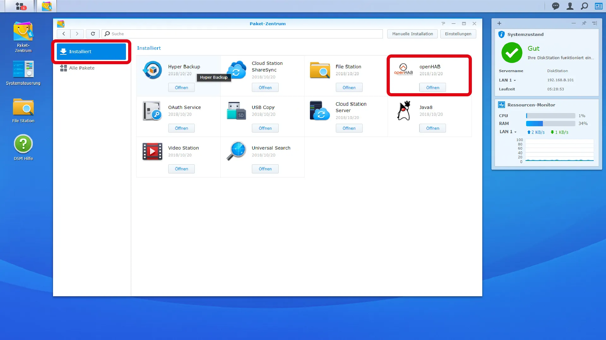The height and width of the screenshot is (340, 606).
Task: Pin the widget panel
Action: [584, 23]
